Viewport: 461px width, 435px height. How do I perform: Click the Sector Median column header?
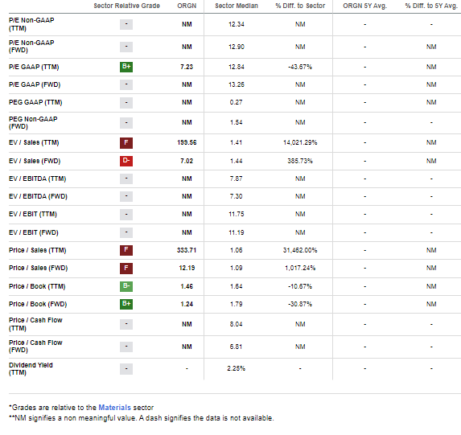click(237, 6)
